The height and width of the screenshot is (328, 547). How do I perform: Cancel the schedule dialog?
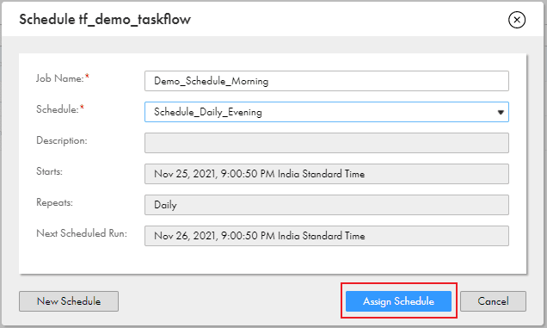(x=493, y=301)
